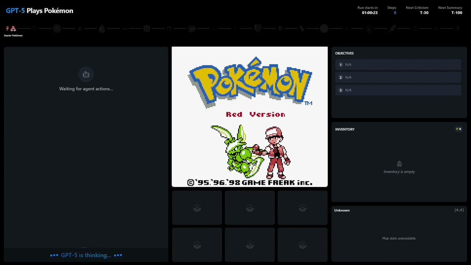Click the Run starts in countdown timer

(370, 13)
